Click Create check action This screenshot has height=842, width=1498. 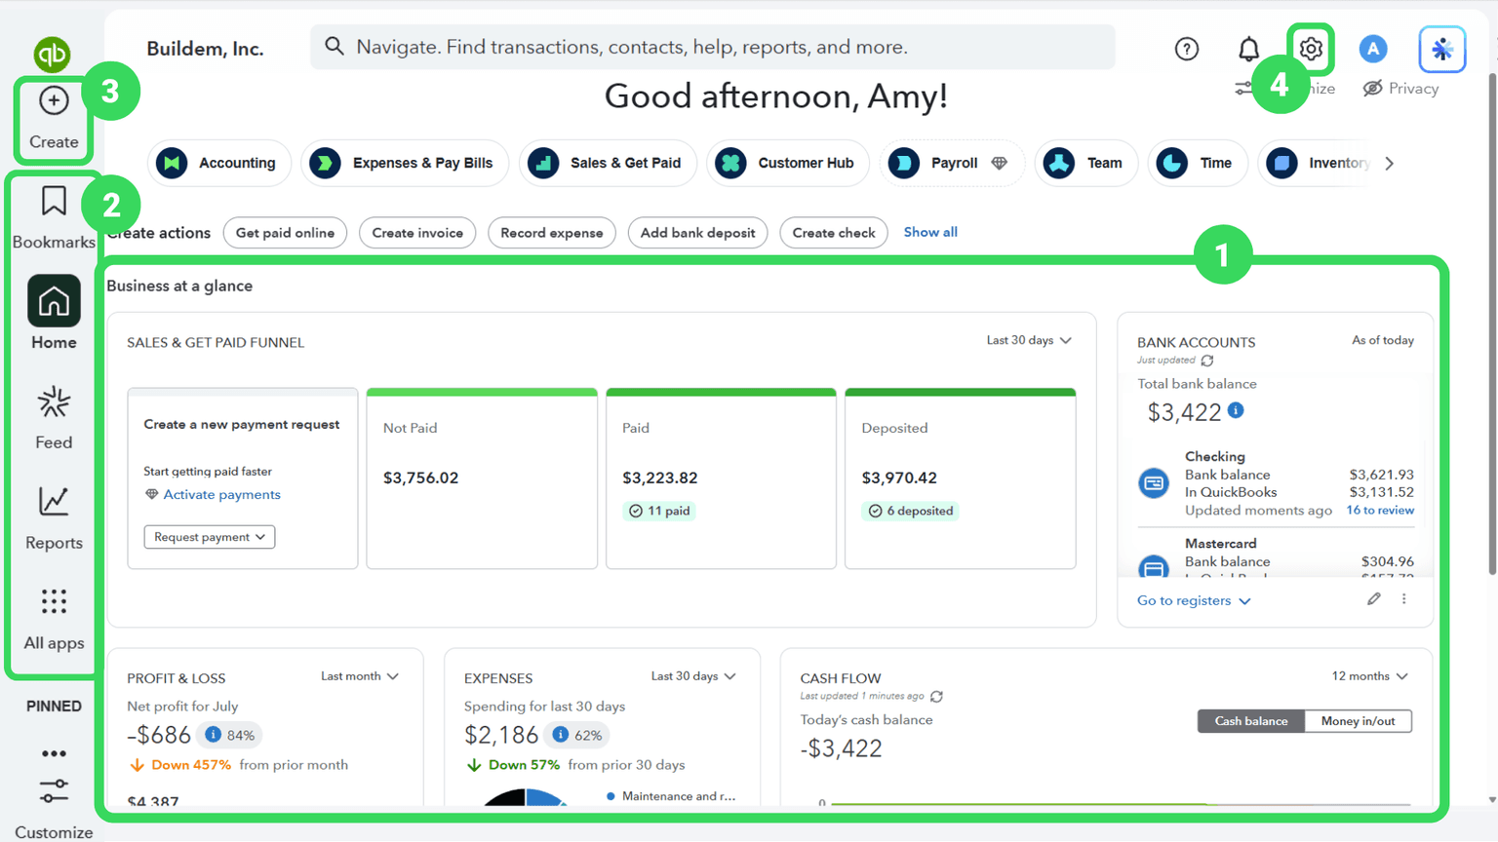(834, 233)
